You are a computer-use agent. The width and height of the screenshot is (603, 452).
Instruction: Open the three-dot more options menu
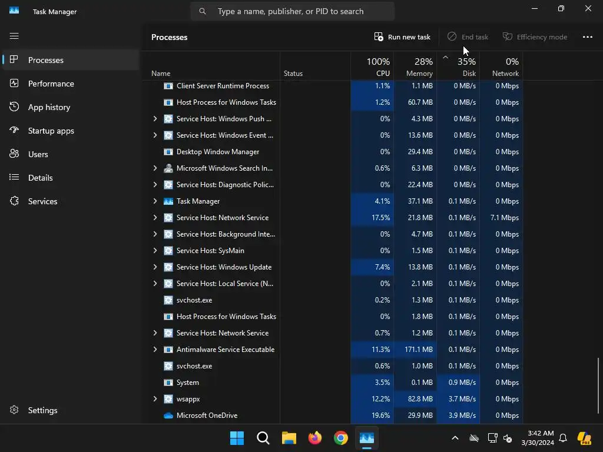point(587,37)
